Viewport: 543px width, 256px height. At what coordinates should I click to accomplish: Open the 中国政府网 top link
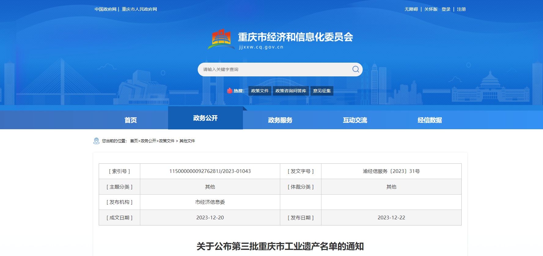[x=105, y=9]
